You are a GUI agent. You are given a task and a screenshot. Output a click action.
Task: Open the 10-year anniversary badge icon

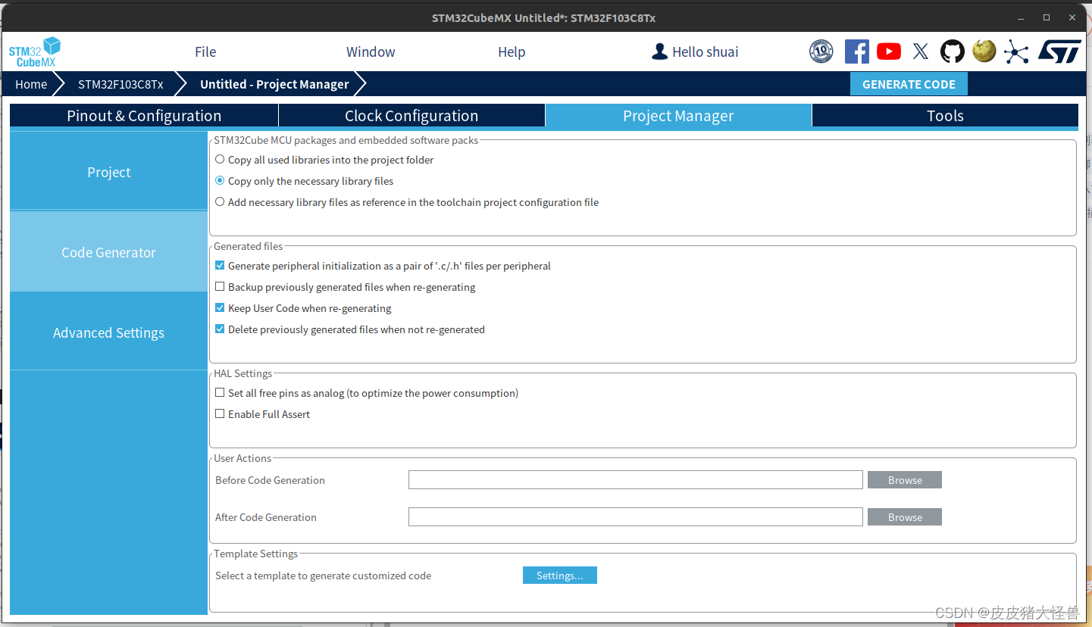[x=821, y=51]
